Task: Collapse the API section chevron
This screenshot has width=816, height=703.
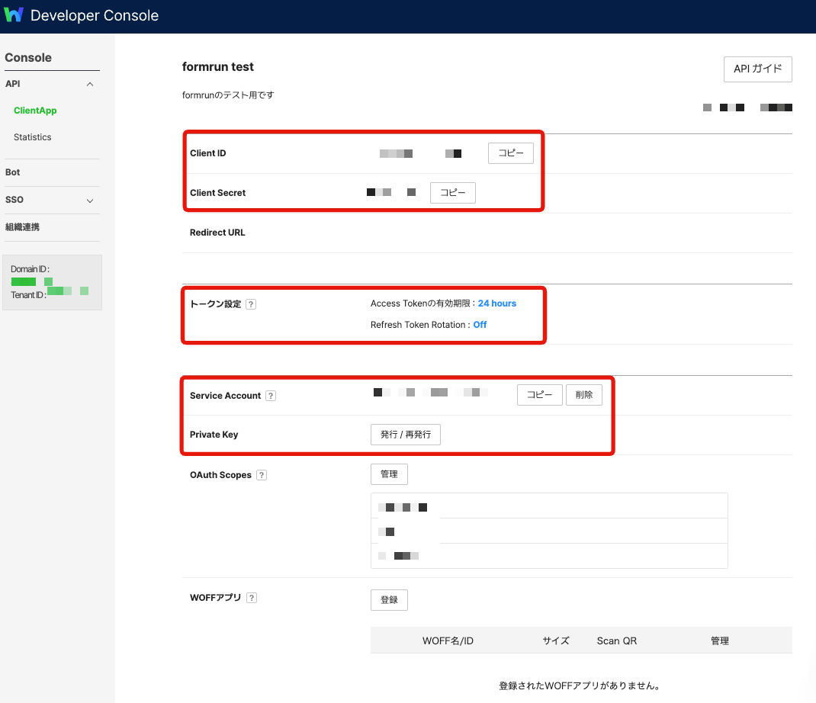Action: click(90, 84)
